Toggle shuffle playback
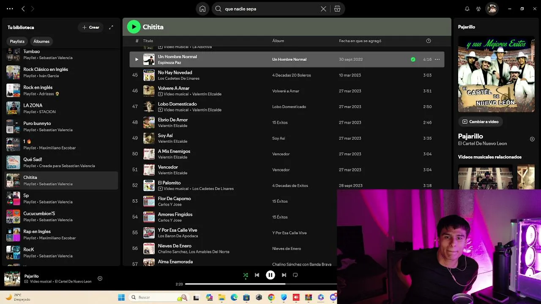Viewport: 541px width, 304px height. [246, 275]
